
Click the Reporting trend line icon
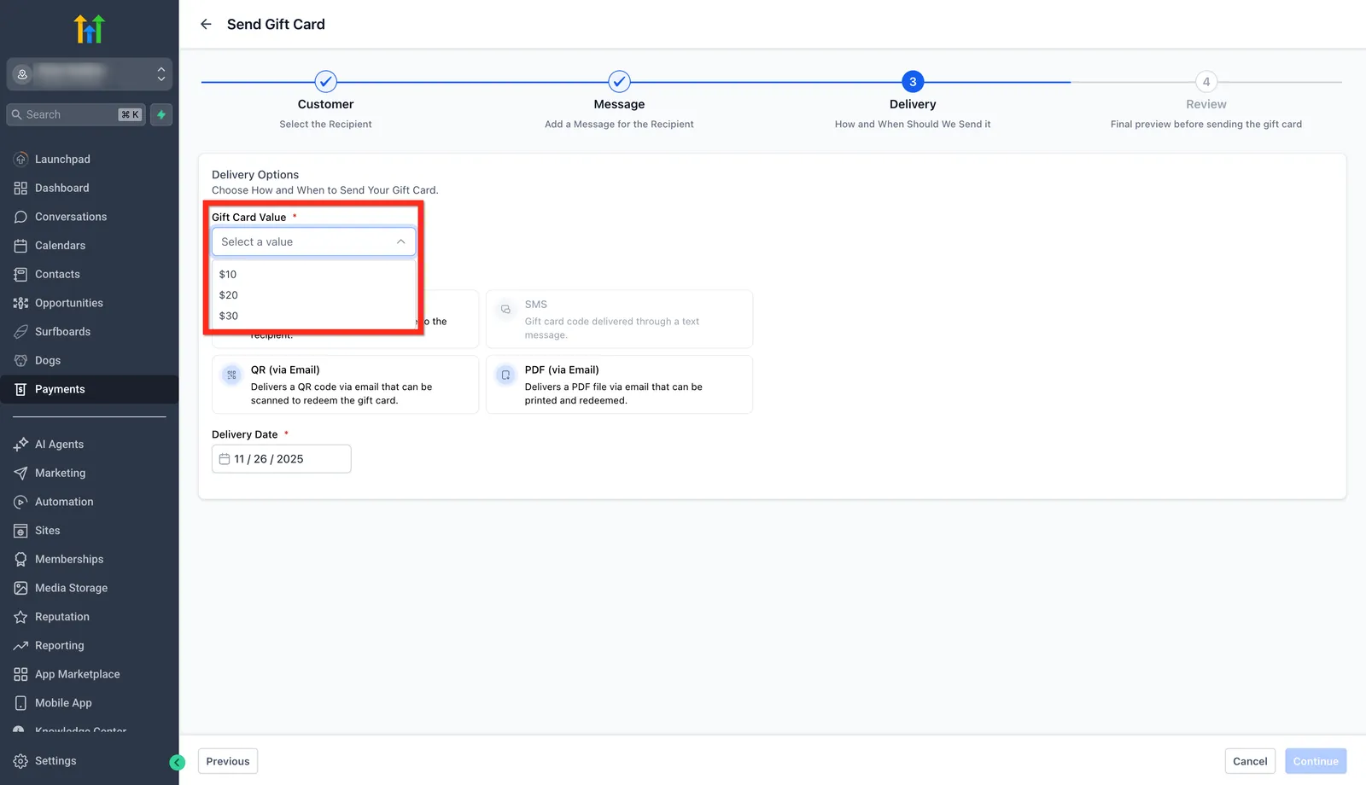tap(20, 645)
